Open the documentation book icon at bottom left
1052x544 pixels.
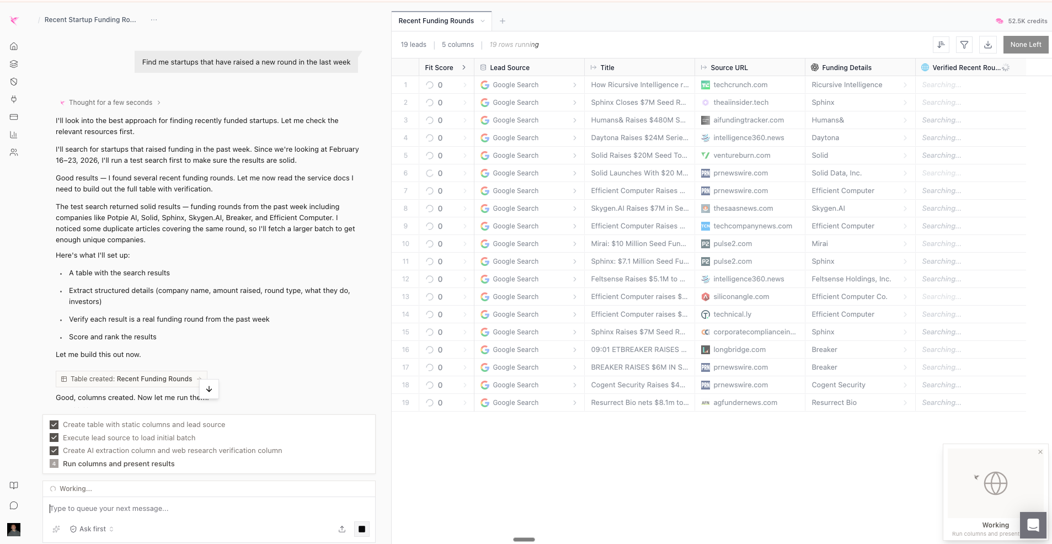tap(13, 486)
